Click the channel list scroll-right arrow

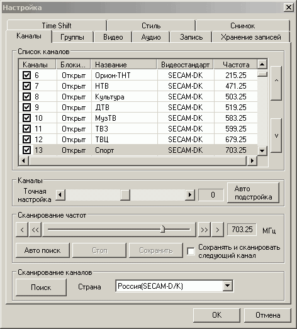pyautogui.click(x=252, y=161)
